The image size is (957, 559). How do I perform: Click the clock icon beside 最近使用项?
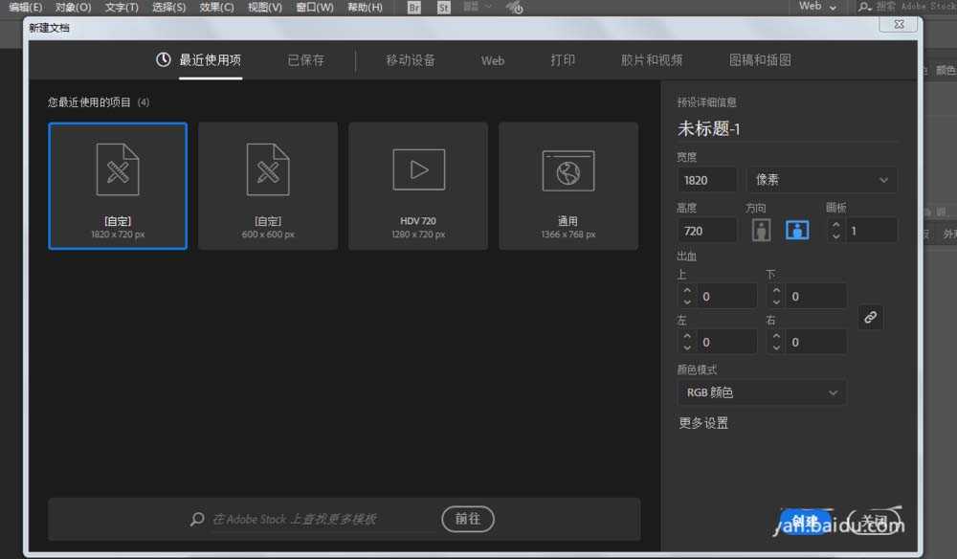tap(163, 58)
